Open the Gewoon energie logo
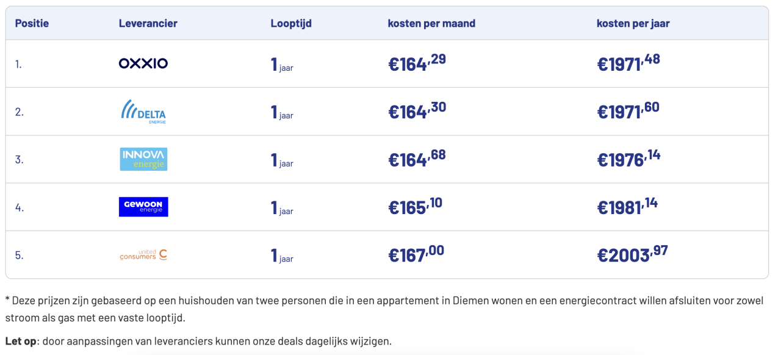 143,207
